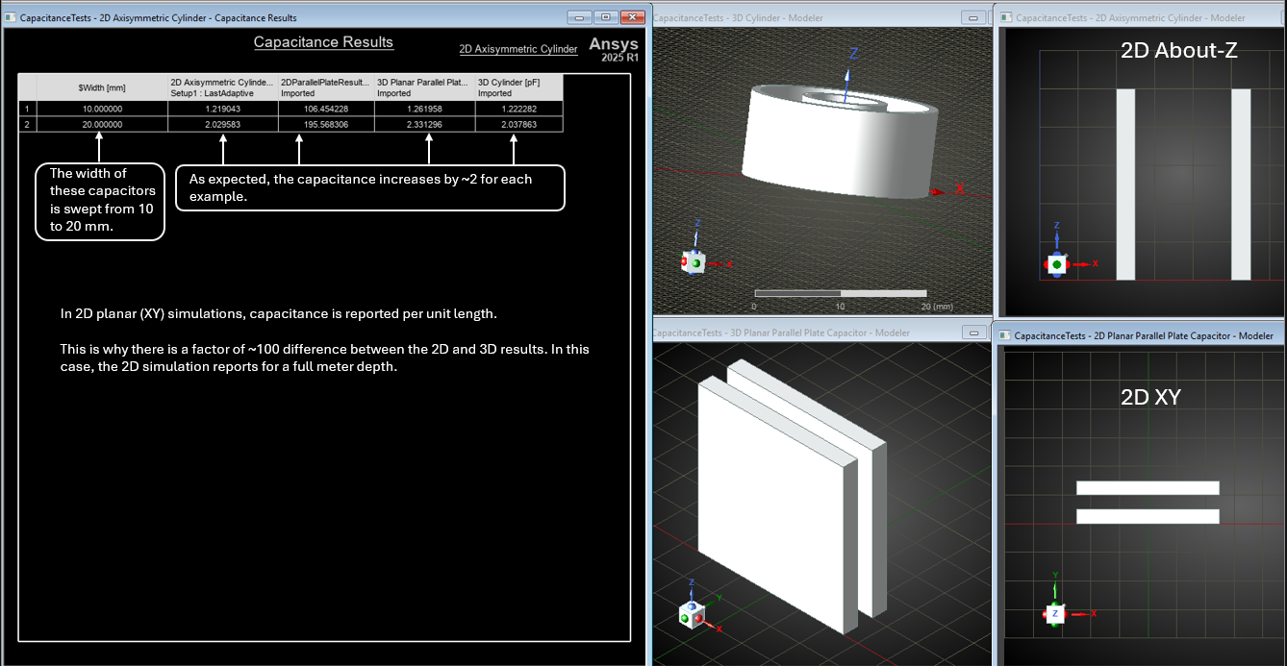Click the orientation gizmo in 3D Cylinder view
Viewport: 1287px width, 666px height.
click(694, 261)
